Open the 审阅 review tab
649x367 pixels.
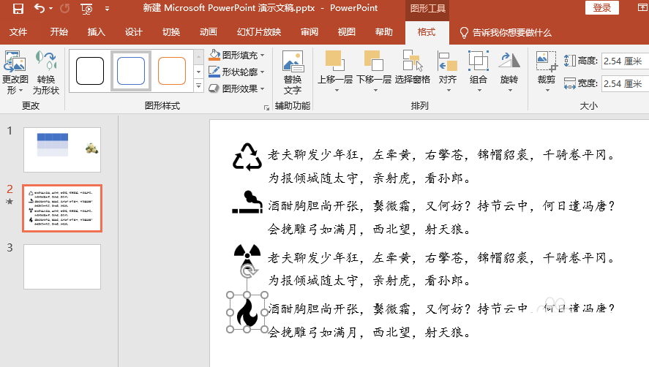tap(310, 32)
